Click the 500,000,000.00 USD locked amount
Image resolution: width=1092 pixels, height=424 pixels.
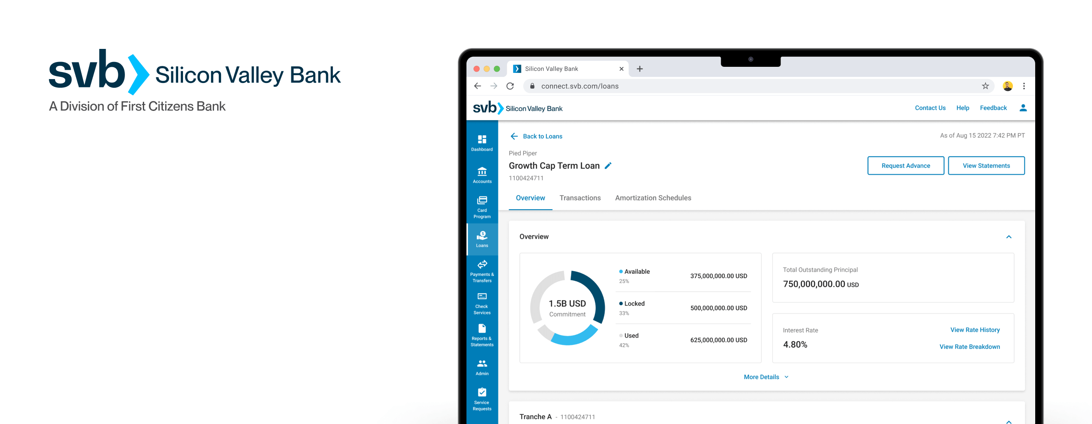point(719,308)
